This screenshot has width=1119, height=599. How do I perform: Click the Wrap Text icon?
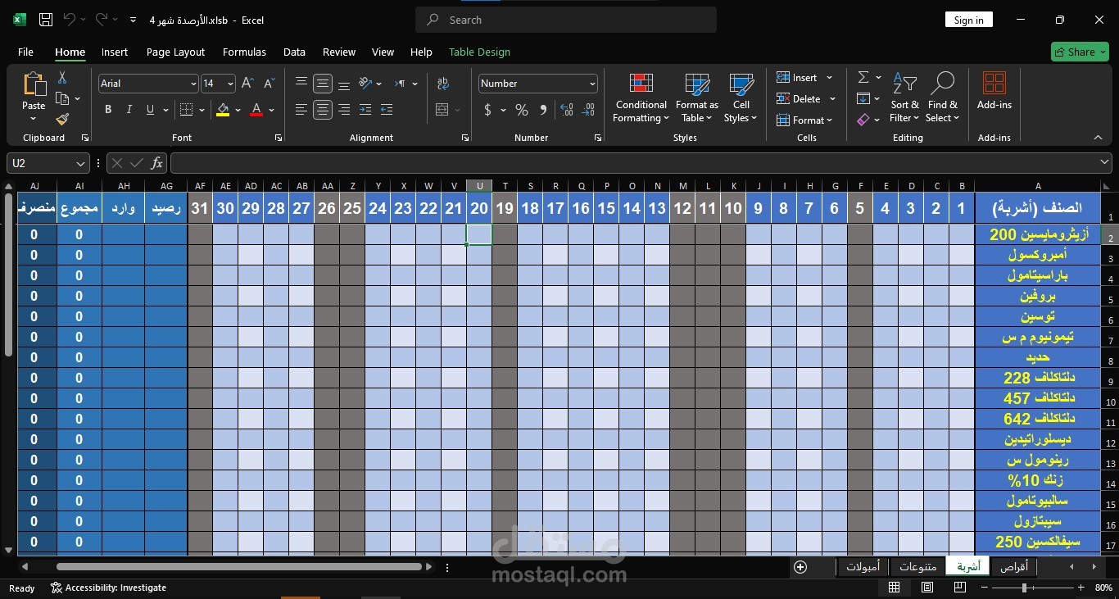(x=443, y=84)
